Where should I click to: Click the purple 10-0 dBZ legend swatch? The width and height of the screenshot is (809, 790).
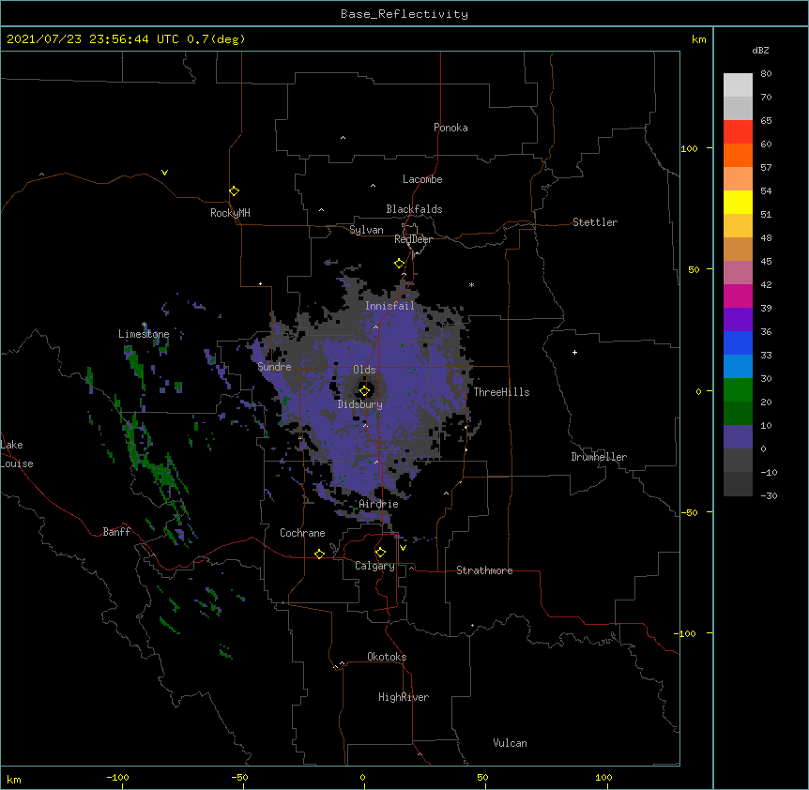pyautogui.click(x=738, y=437)
